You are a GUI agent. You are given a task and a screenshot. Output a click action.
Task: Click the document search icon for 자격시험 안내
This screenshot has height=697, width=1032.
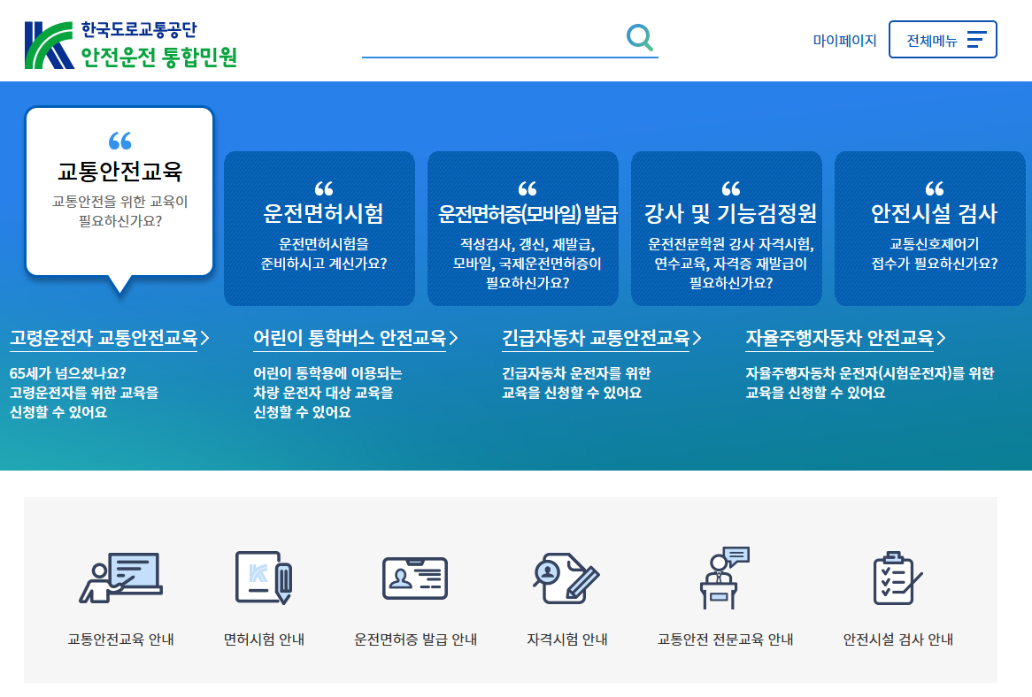point(566,578)
